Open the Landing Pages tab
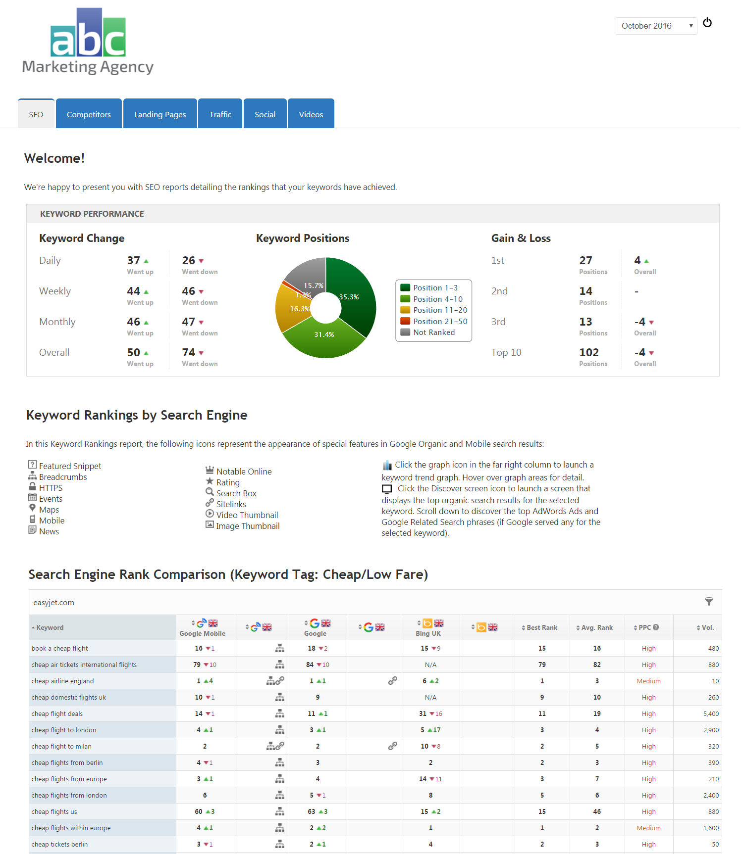Screen dimensions: 743x854 (x=160, y=114)
